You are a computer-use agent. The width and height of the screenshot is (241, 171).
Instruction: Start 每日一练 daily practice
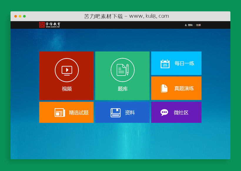(x=176, y=63)
